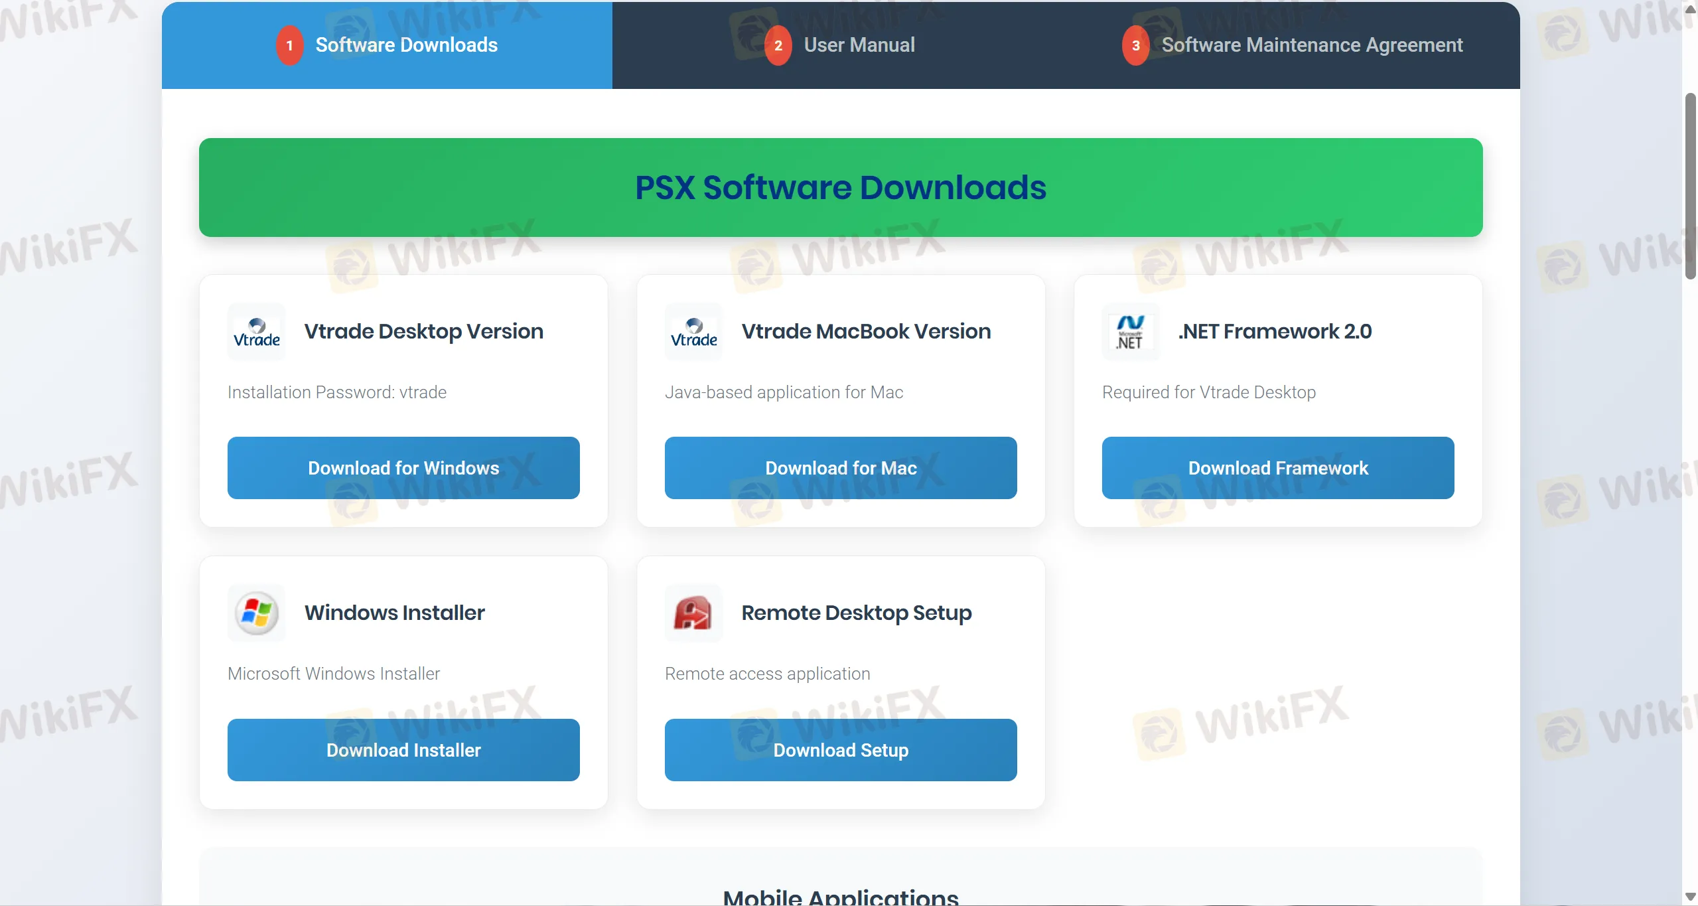Open the Software Maintenance Agreement tab
Screen dimensions: 1698x906
pyautogui.click(x=1312, y=44)
